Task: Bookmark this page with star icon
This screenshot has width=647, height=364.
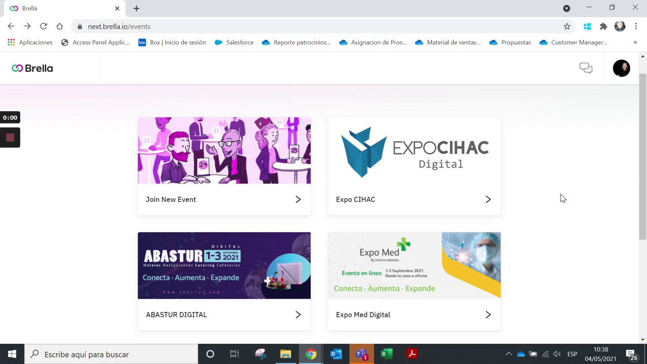Action: [567, 26]
